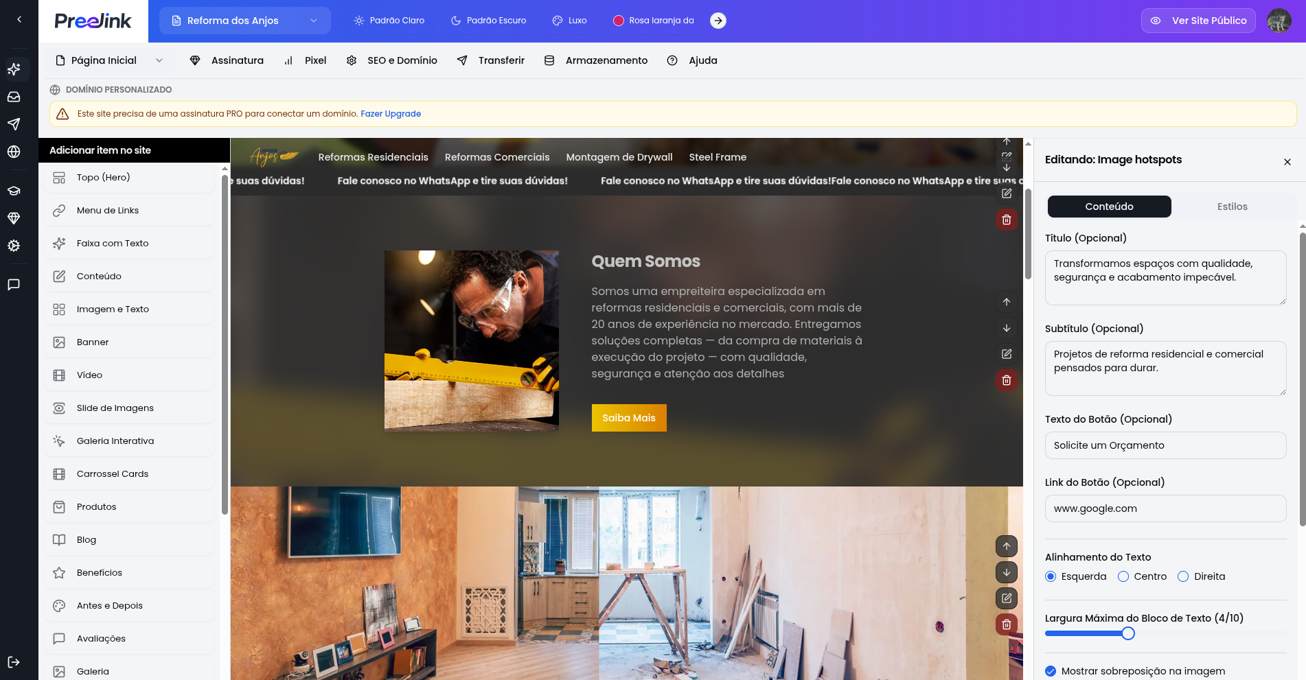Click the Preelink logo
The width and height of the screenshot is (1306, 680).
tap(93, 21)
